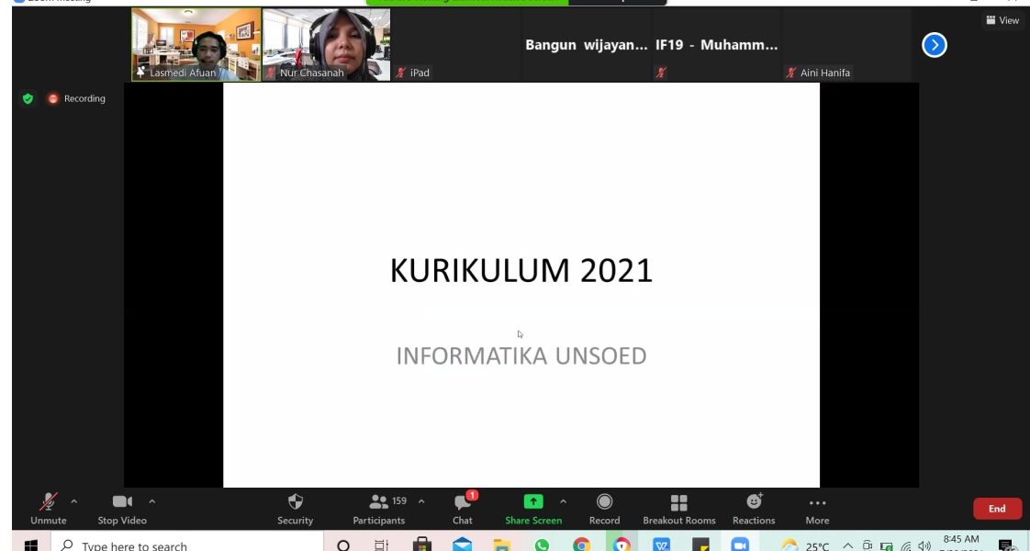Start recording with the Record button

604,509
